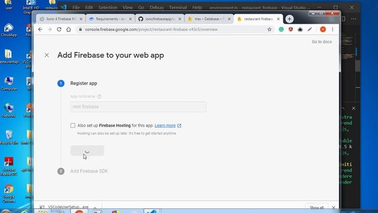Select the Add Firebase SDK step

click(x=89, y=171)
